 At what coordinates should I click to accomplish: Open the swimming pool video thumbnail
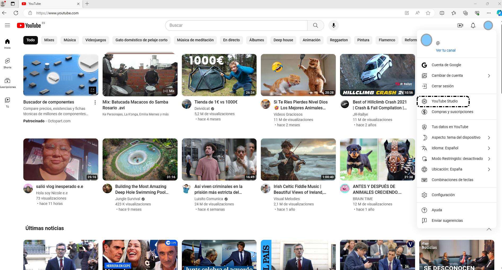140,159
